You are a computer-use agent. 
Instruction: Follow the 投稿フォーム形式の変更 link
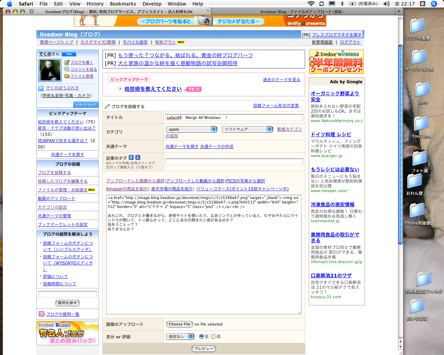point(276,106)
